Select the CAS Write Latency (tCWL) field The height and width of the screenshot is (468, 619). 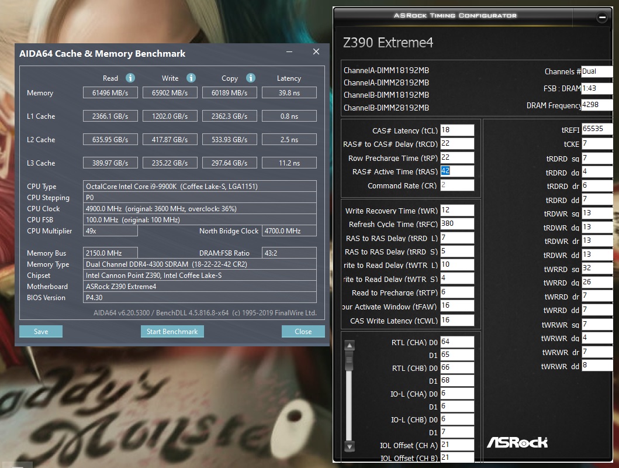pyautogui.click(x=457, y=321)
